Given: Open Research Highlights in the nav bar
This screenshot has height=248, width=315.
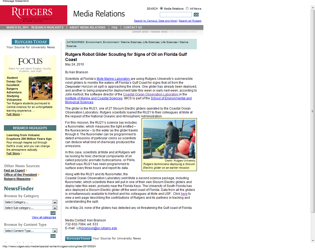Looking at the screenshot, I should tap(47, 27).
